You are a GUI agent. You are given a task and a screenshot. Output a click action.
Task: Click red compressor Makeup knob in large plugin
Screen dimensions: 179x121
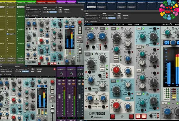[x=116, y=70]
